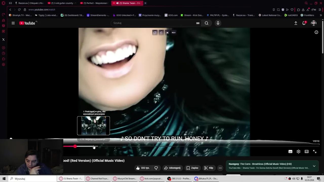Open a new browser tab with plus
This screenshot has height=182, width=324.
[145, 3]
